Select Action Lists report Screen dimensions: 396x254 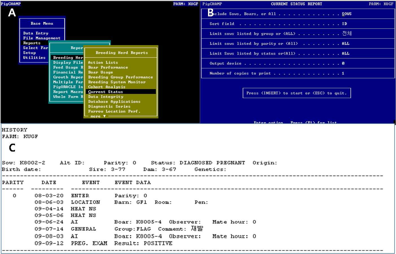coord(103,62)
